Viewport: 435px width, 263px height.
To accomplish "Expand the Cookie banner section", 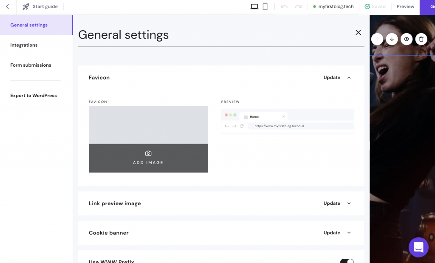I will (x=349, y=233).
